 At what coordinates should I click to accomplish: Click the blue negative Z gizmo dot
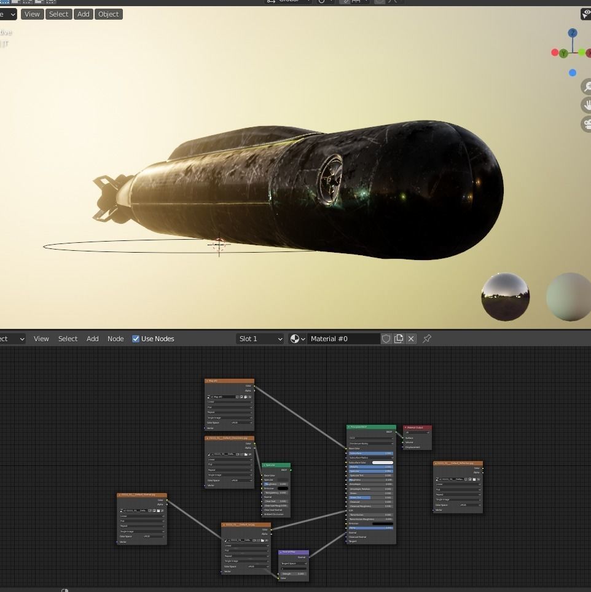point(573,73)
